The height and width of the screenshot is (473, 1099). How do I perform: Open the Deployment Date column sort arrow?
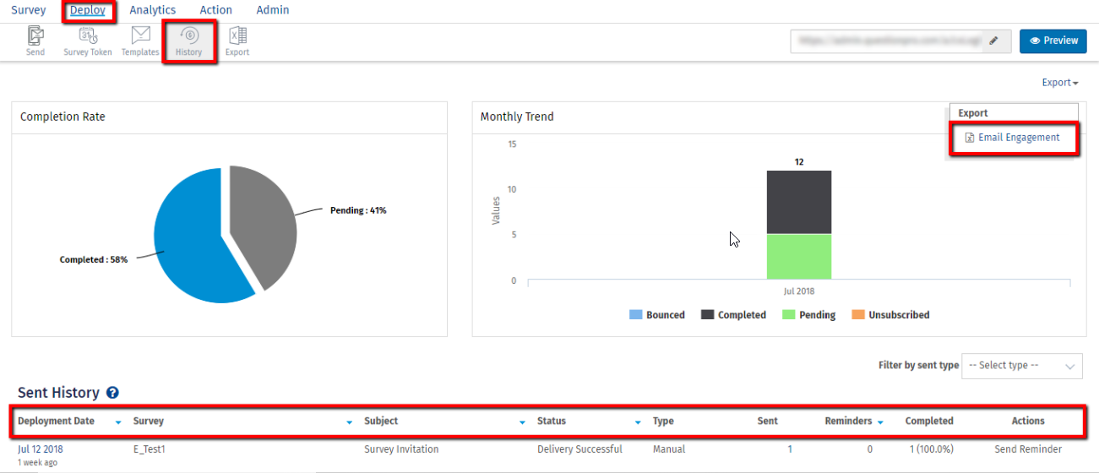[x=118, y=421]
